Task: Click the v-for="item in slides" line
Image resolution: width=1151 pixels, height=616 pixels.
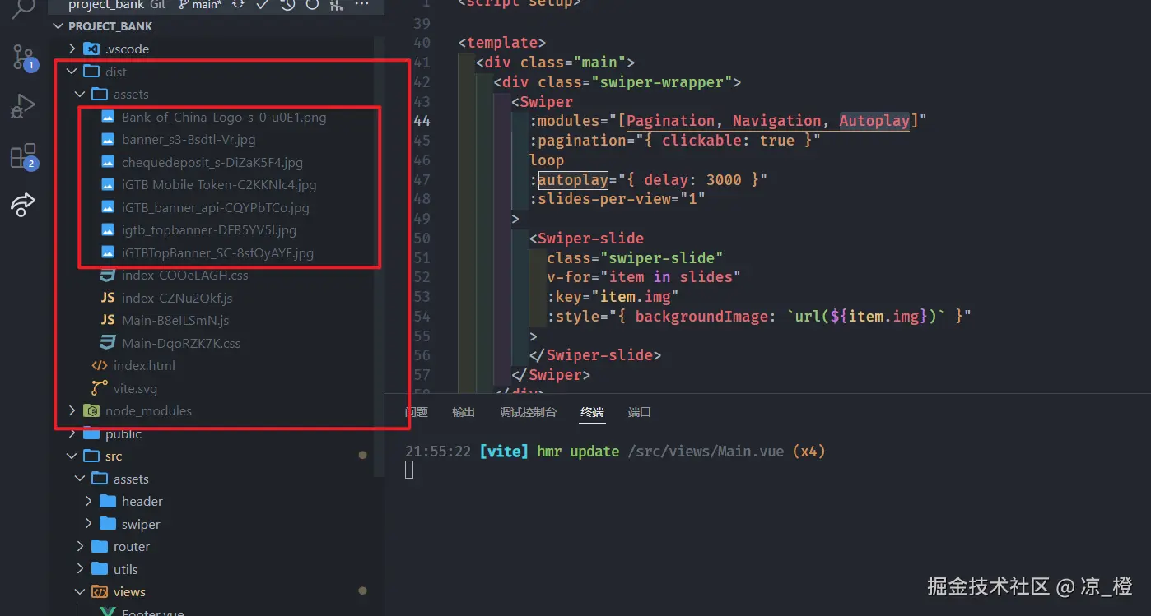Action: click(644, 277)
